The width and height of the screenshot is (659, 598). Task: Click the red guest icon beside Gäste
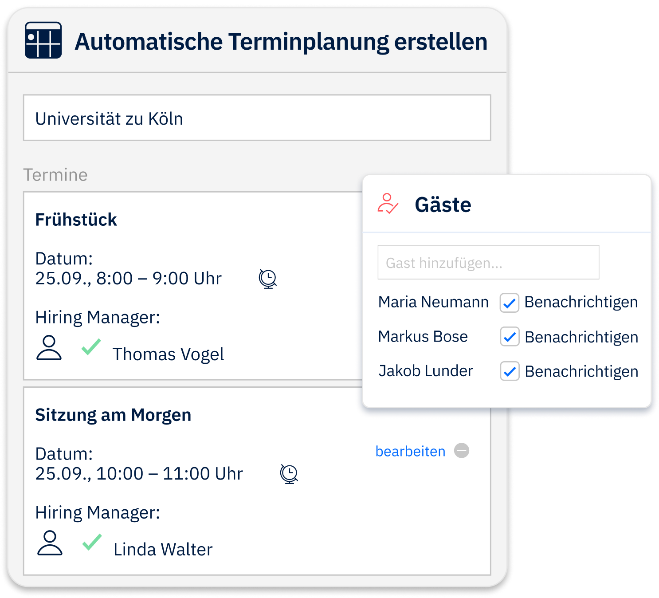pyautogui.click(x=388, y=204)
